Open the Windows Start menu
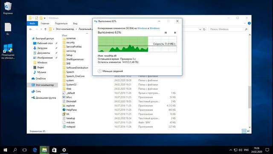Screen dimensions: 273x154 coord(5,150)
